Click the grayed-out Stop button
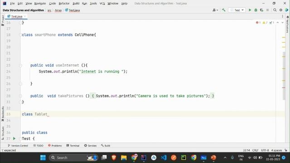 (x=267, y=10)
